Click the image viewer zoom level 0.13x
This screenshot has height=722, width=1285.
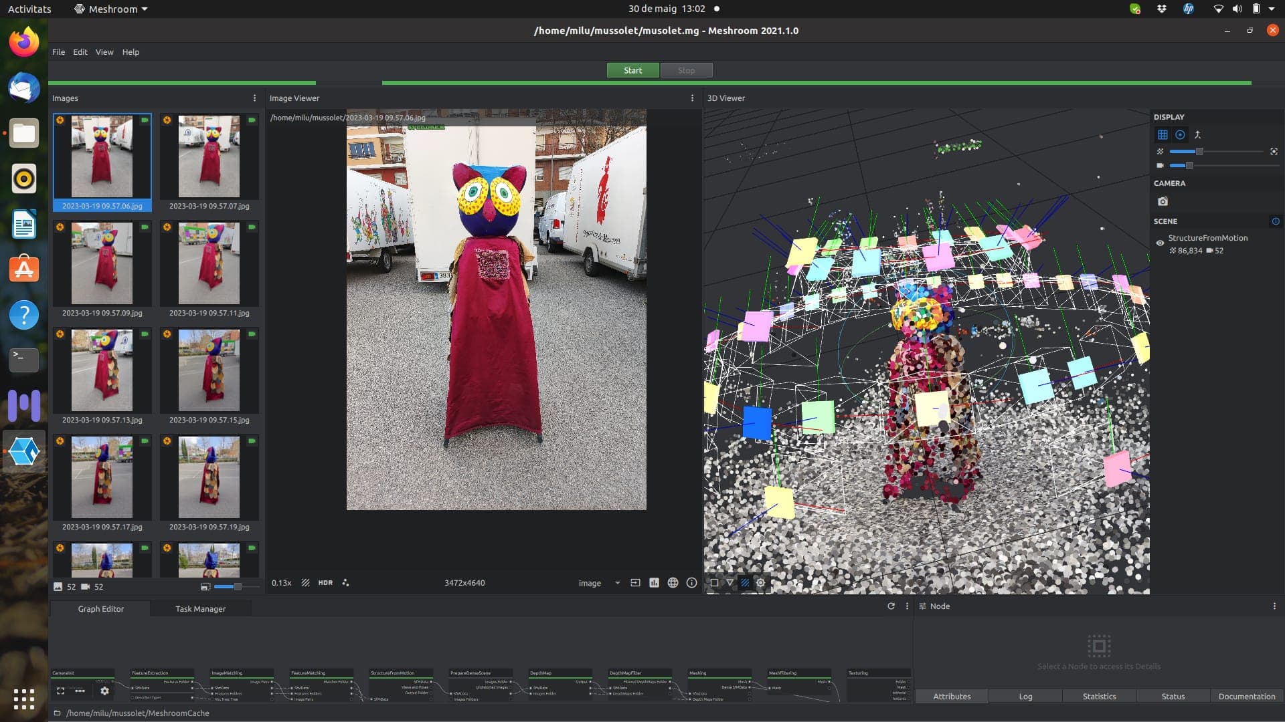coord(281,583)
